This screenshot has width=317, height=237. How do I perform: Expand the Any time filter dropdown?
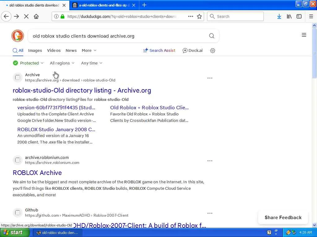[x=92, y=63]
